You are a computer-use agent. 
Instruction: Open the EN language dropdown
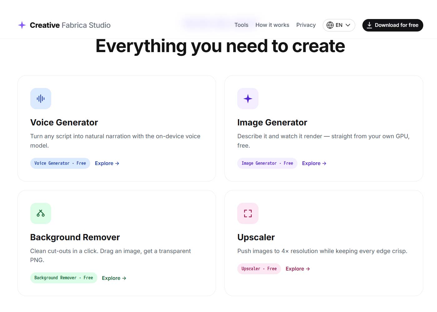tap(339, 25)
